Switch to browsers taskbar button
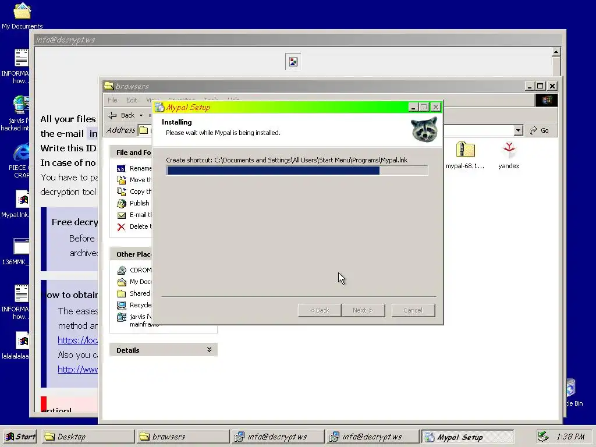 183,437
